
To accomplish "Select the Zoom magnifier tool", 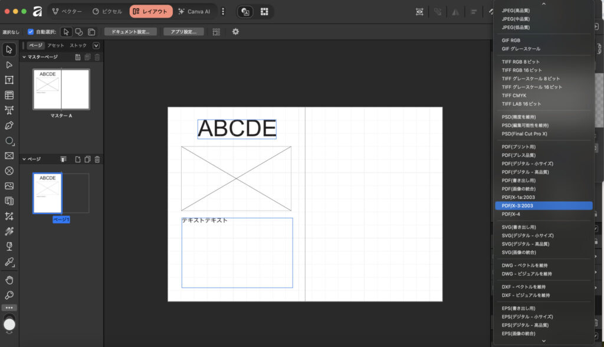I will click(x=9, y=294).
